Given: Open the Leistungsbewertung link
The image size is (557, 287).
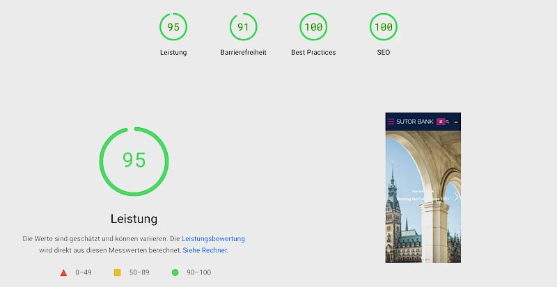Looking at the screenshot, I should (213, 239).
